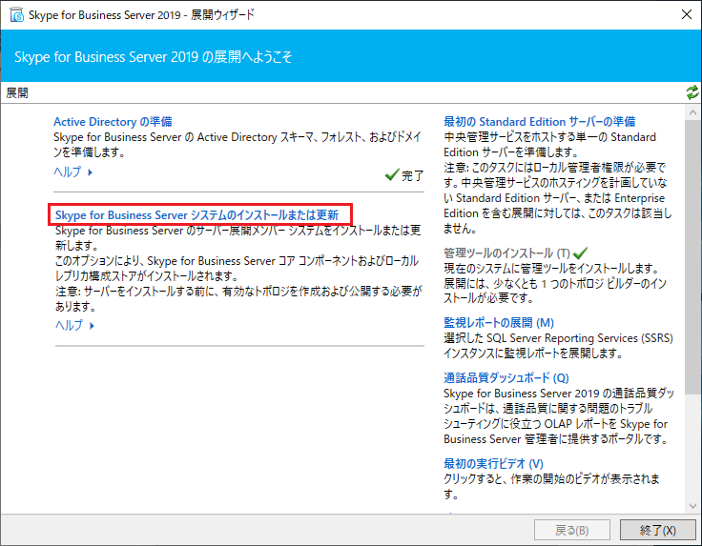Open 最初の Standard Edition サーバーの準備 link

point(540,122)
